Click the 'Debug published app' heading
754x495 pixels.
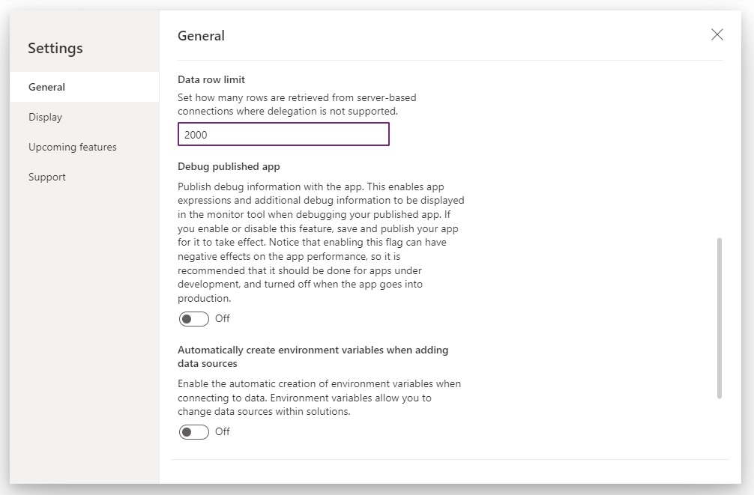click(229, 167)
